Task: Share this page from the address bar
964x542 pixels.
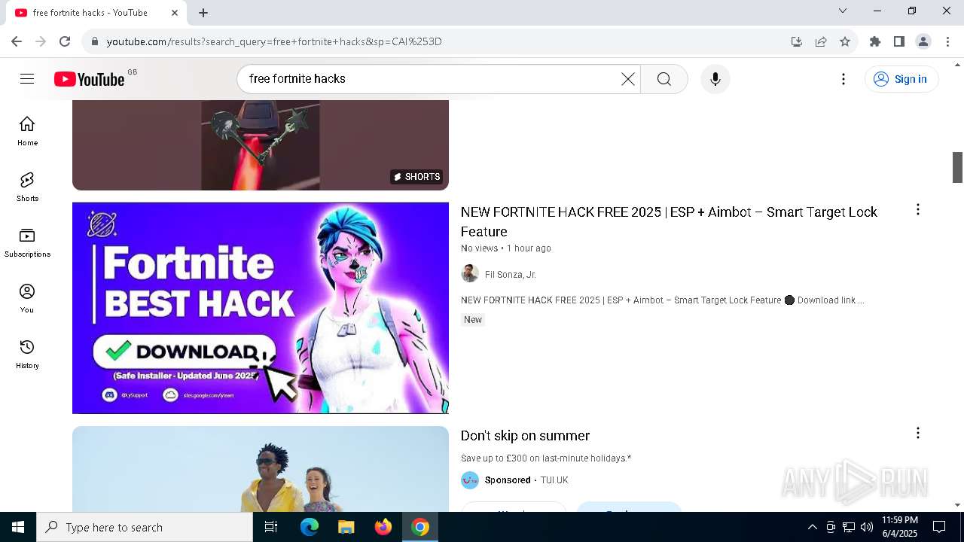Action: click(x=821, y=41)
